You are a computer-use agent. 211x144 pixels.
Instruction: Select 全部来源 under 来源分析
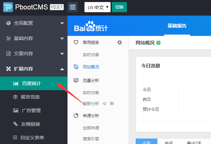pyautogui.click(x=91, y=128)
